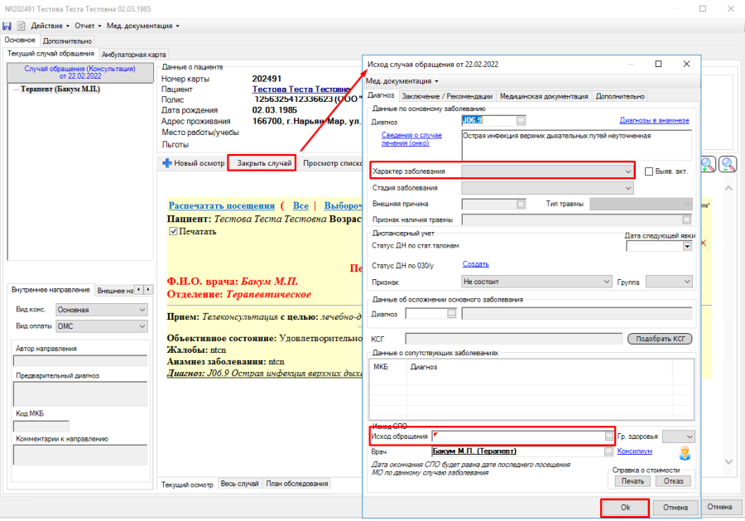Viewport: 745px width, 521px height.
Task: Click the Отказ button
Action: 673,481
